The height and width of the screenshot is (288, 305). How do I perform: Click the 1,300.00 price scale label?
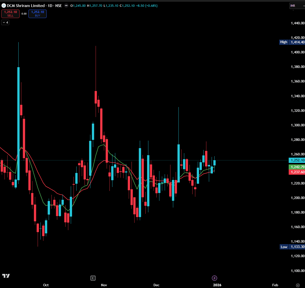pos(297,125)
